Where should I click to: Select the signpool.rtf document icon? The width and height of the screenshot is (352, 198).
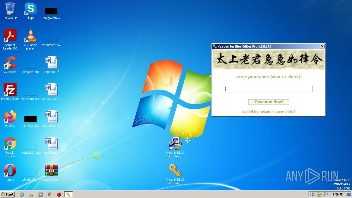click(x=51, y=65)
